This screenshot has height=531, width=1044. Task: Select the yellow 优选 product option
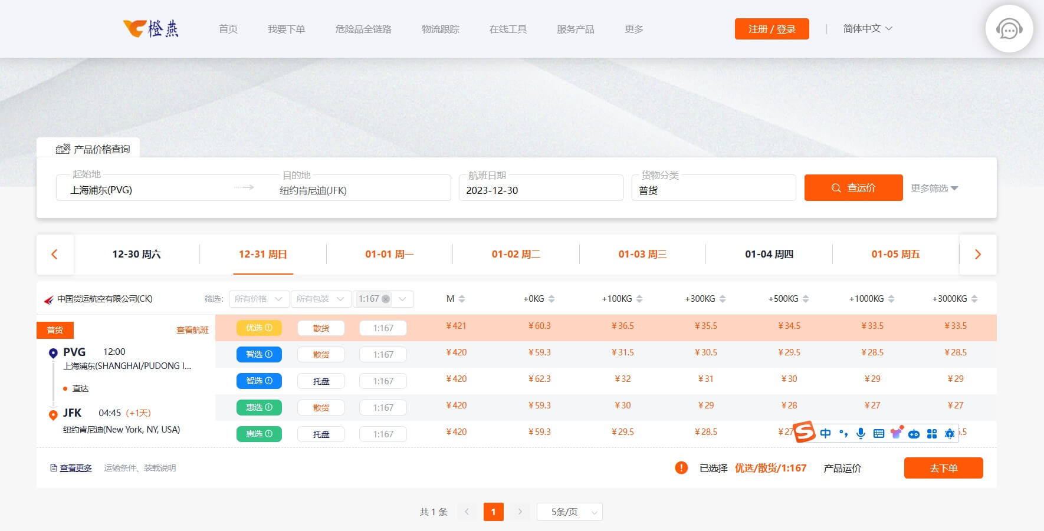pyautogui.click(x=259, y=328)
